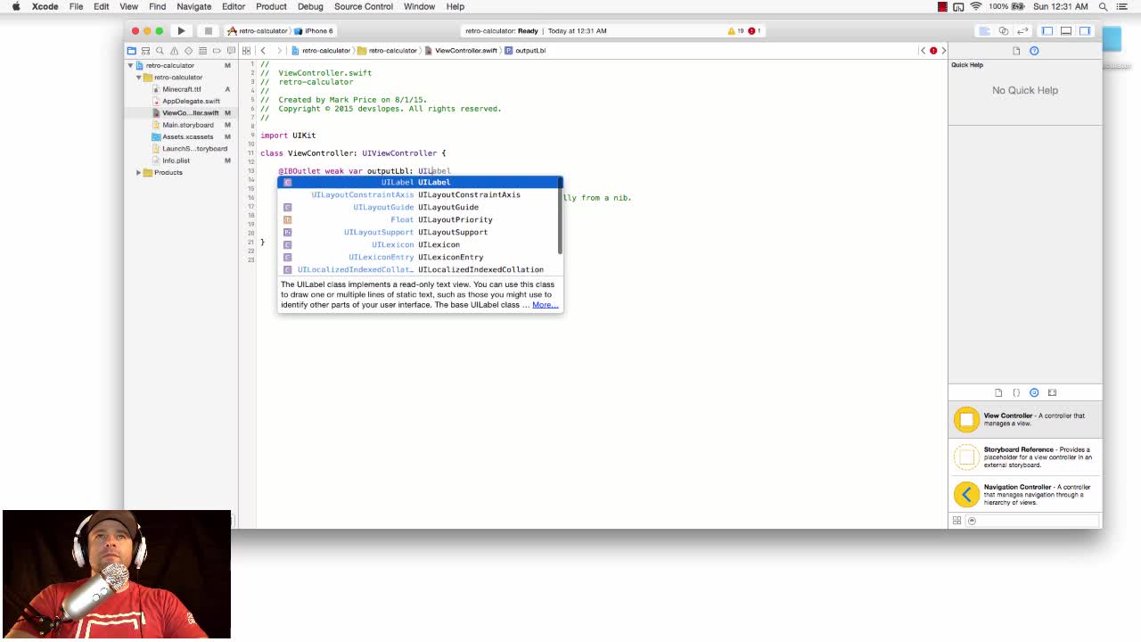Open the retro-calculator scheme dropdown
The image size is (1141, 642).
[258, 30]
